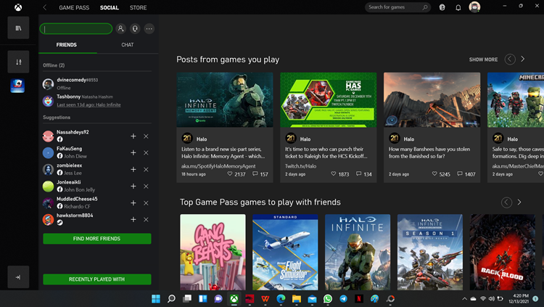
Task: Dismiss Jonleeaikli suggestion
Action: click(146, 186)
